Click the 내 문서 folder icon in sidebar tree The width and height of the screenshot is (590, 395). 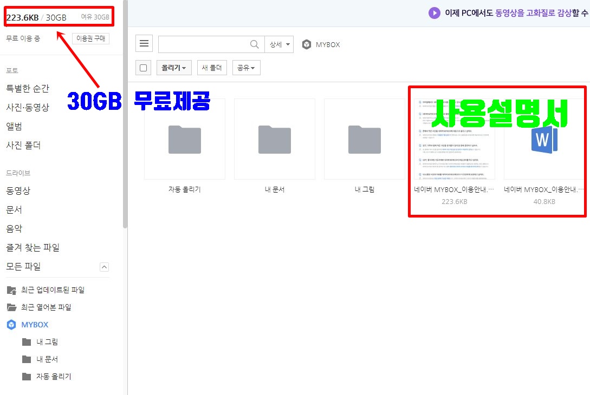27,359
